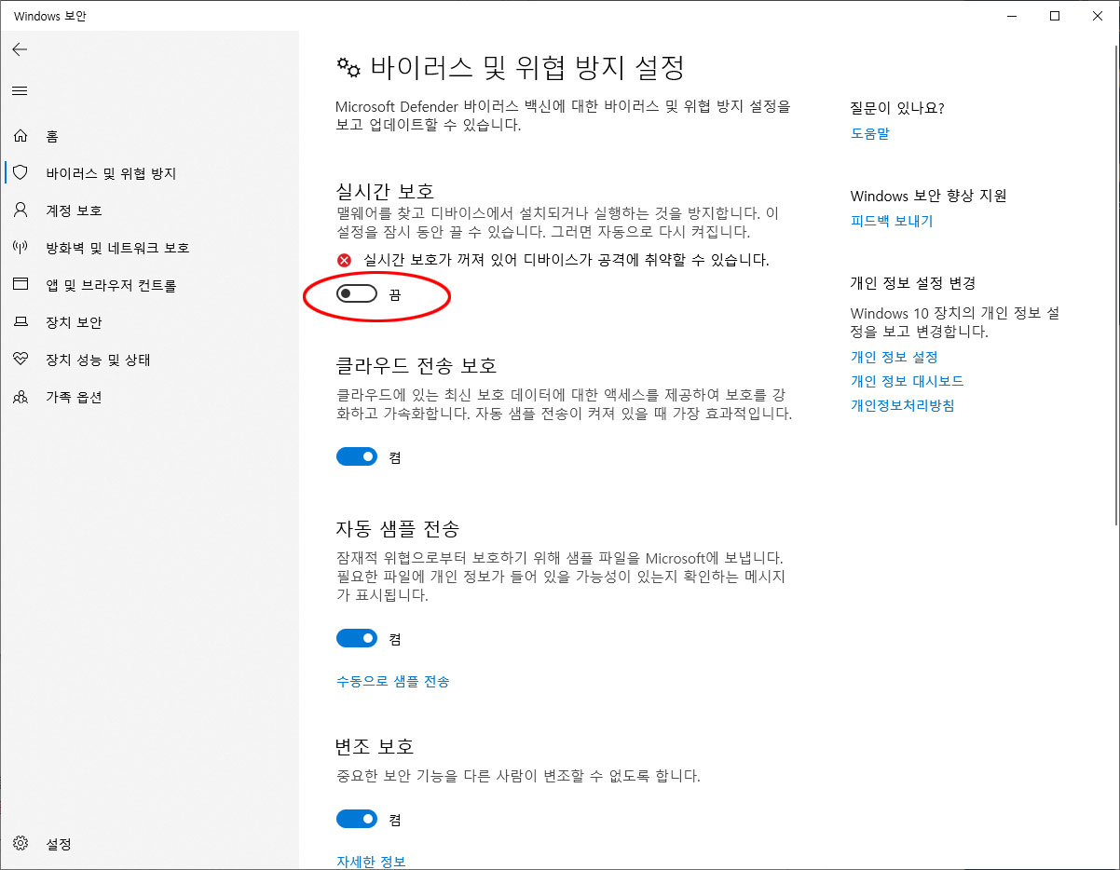Screen dimensions: 1120x870
Task: Click the 피드백 보내기 link
Action: [x=892, y=221]
